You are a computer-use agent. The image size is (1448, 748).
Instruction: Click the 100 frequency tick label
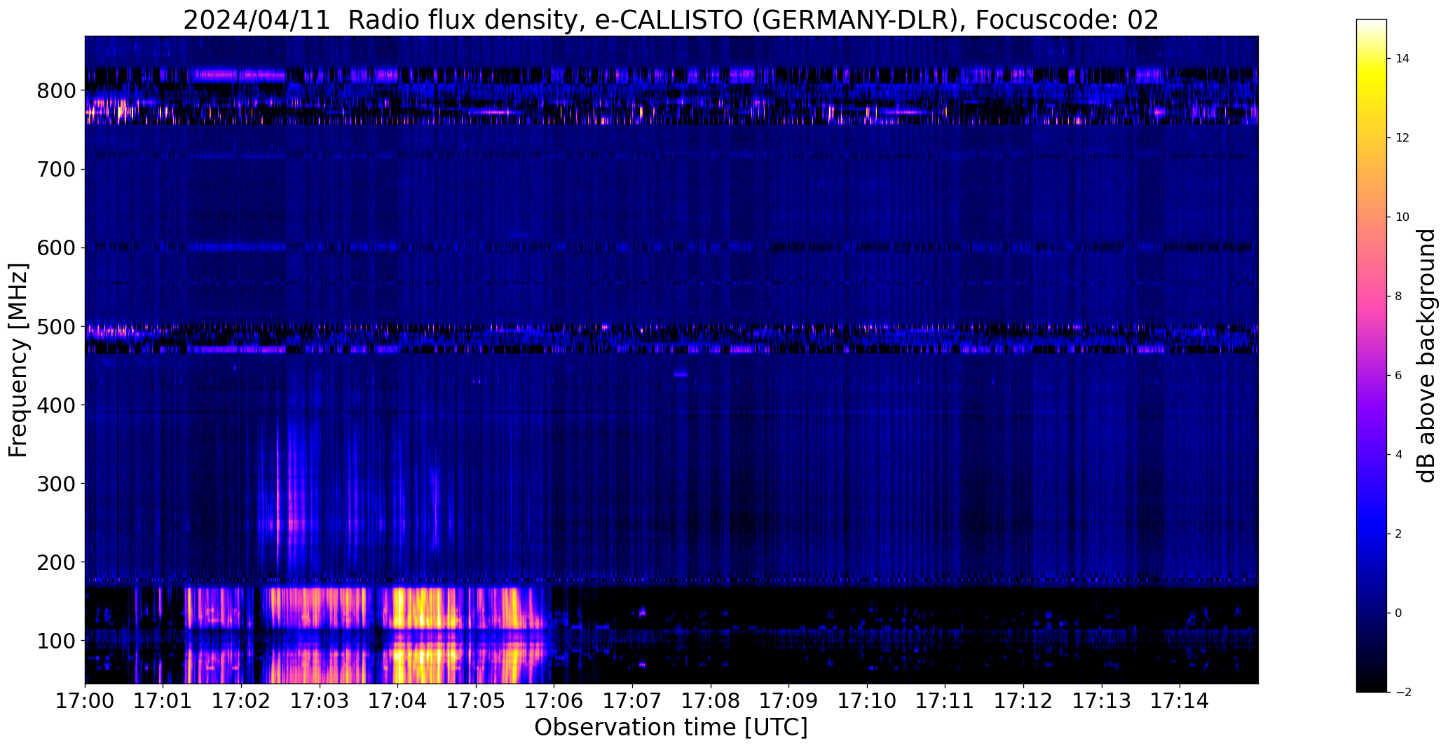point(57,641)
